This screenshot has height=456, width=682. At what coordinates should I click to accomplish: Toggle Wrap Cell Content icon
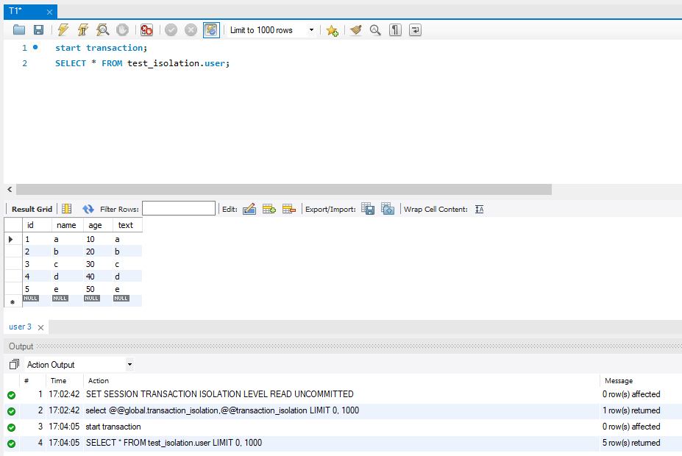click(480, 209)
